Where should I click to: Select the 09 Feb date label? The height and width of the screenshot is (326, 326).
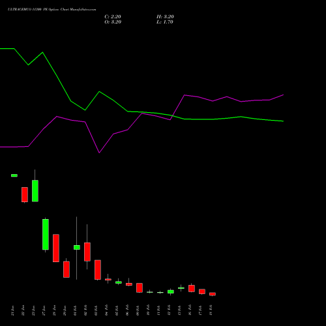[x=138, y=310]
